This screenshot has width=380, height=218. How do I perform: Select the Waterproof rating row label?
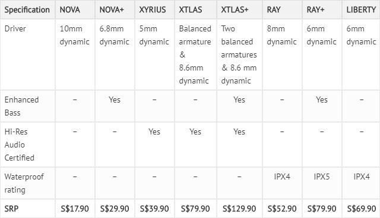(24, 183)
